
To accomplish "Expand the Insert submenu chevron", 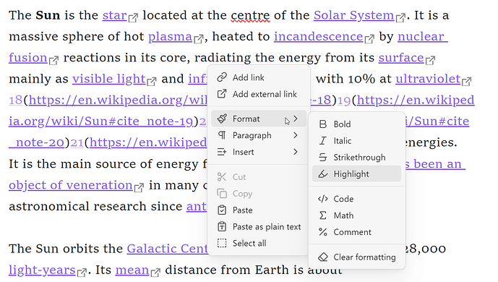I will (x=296, y=152).
